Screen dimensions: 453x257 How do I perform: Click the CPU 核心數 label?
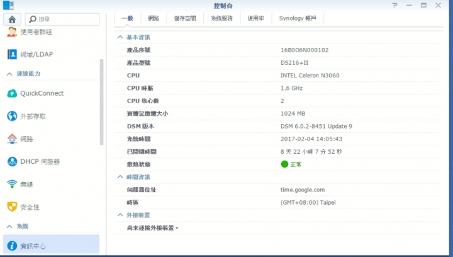tap(143, 101)
